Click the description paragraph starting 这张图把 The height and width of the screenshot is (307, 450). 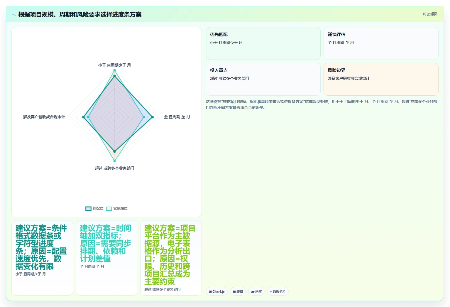point(322,104)
